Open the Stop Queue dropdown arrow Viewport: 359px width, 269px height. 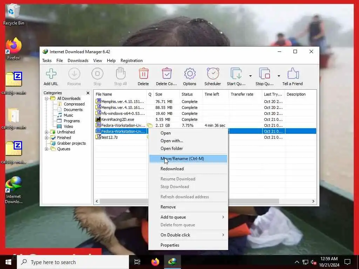(279, 76)
